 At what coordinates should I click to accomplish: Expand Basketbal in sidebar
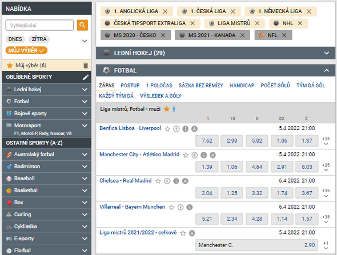(47, 191)
